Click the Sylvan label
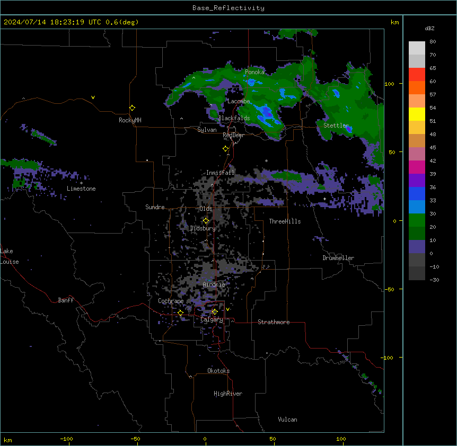This screenshot has height=446, width=457. (207, 130)
